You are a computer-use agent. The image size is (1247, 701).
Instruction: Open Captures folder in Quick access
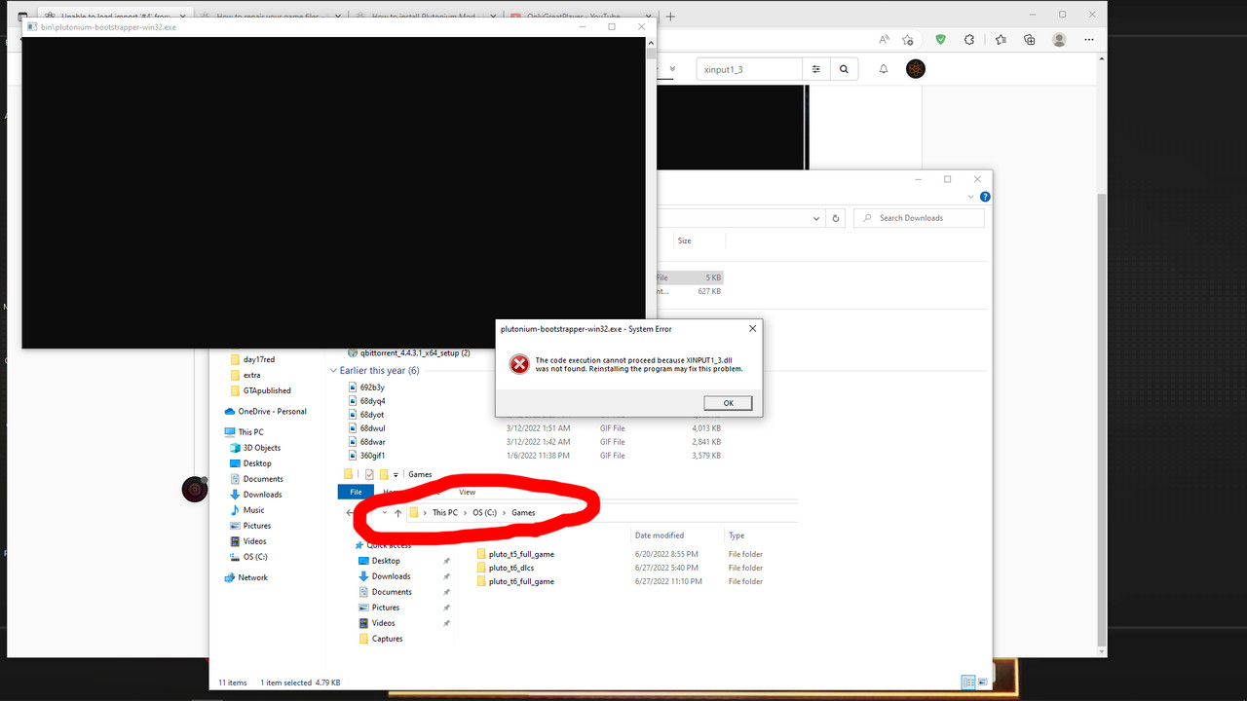point(380,639)
